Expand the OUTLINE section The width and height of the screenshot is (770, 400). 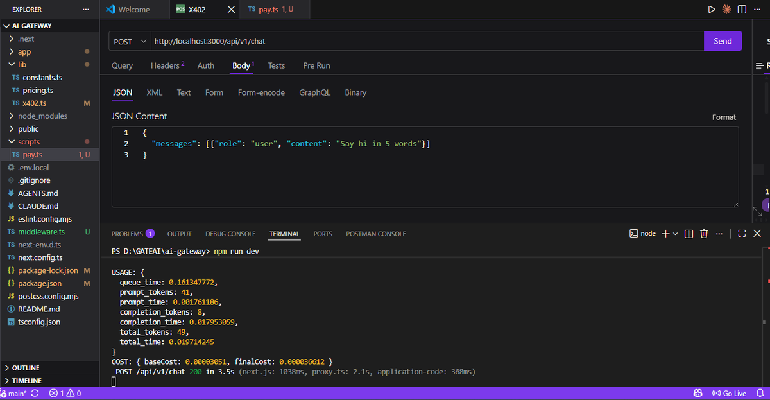tap(26, 368)
